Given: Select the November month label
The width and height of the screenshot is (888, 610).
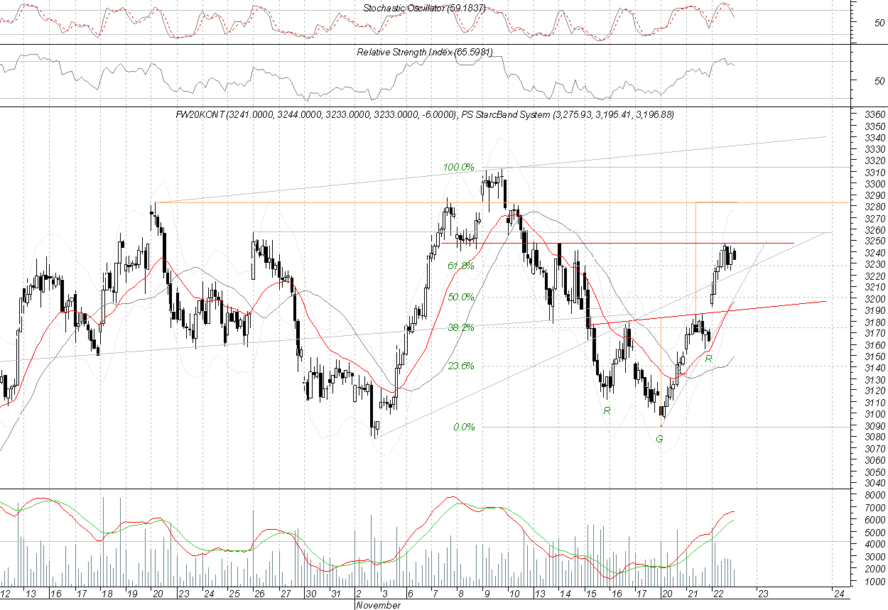Looking at the screenshot, I should (x=377, y=605).
